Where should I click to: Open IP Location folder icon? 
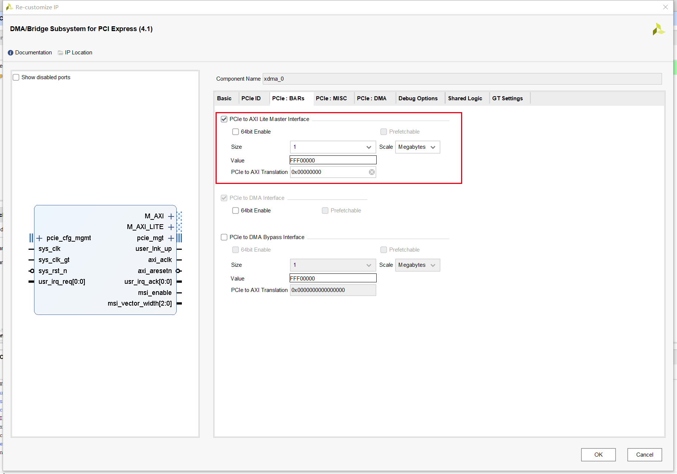(x=60, y=53)
